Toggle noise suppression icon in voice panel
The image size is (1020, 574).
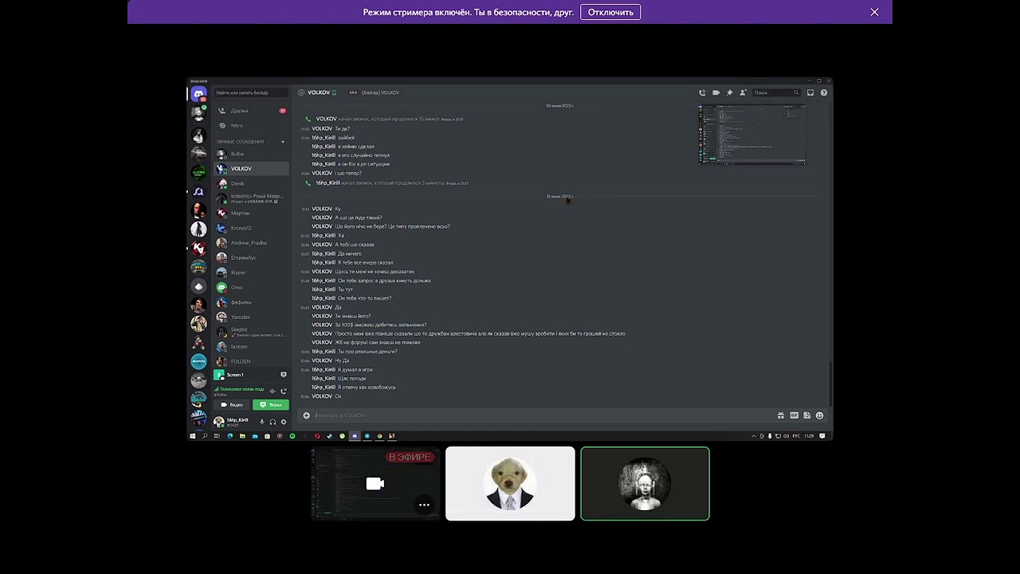273,391
